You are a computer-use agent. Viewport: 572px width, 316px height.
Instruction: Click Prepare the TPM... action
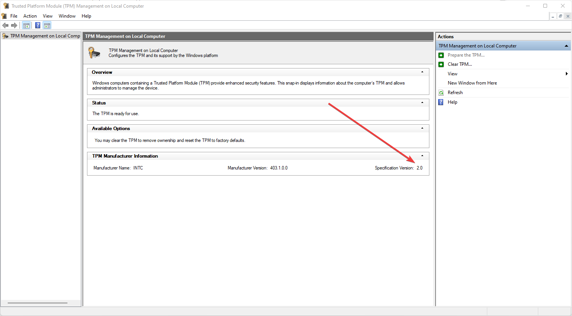pos(466,55)
